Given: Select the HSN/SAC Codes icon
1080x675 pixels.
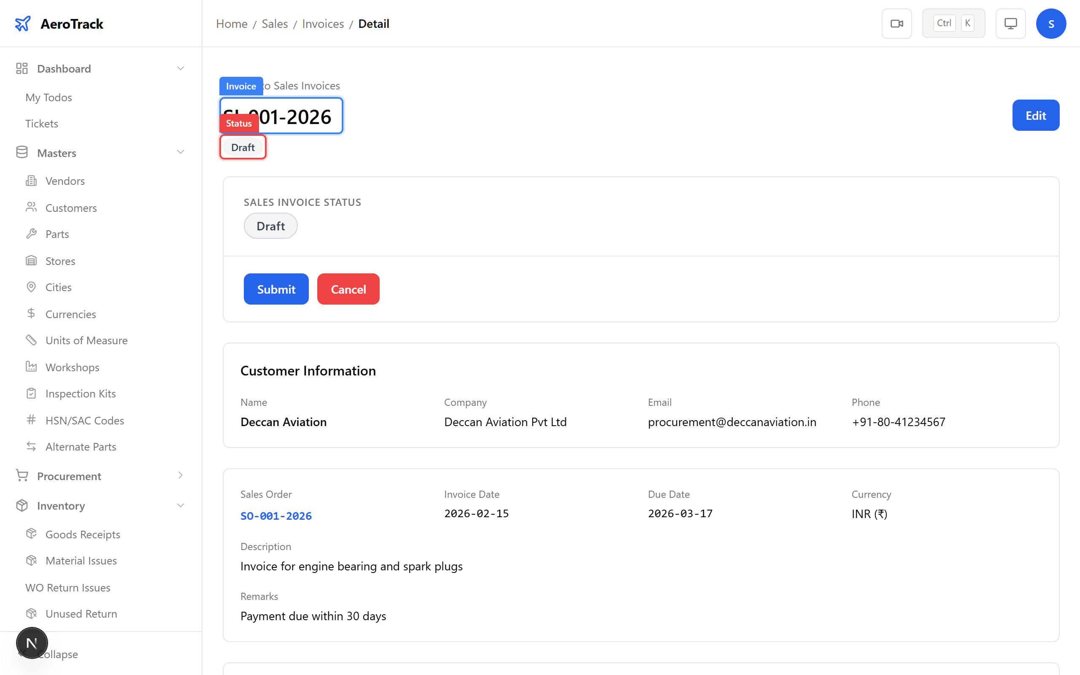Looking at the screenshot, I should (31, 420).
